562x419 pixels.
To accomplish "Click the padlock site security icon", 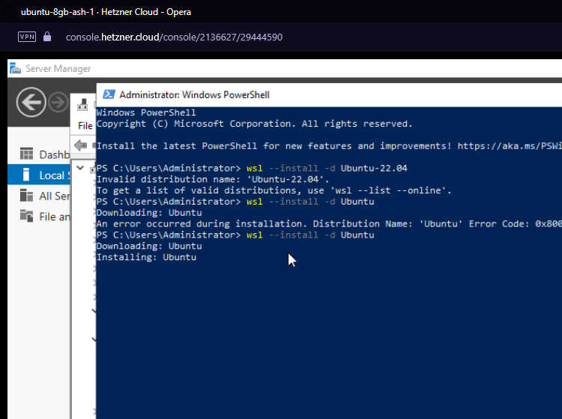I will pos(47,37).
